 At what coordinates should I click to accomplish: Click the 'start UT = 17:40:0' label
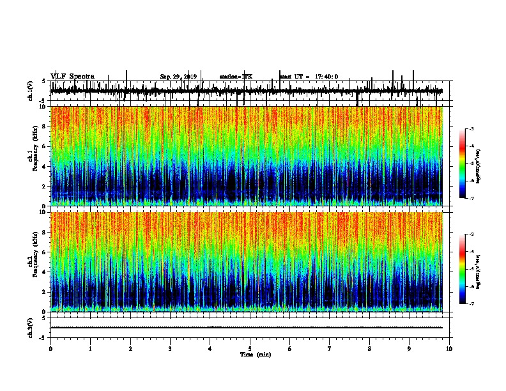309,77
